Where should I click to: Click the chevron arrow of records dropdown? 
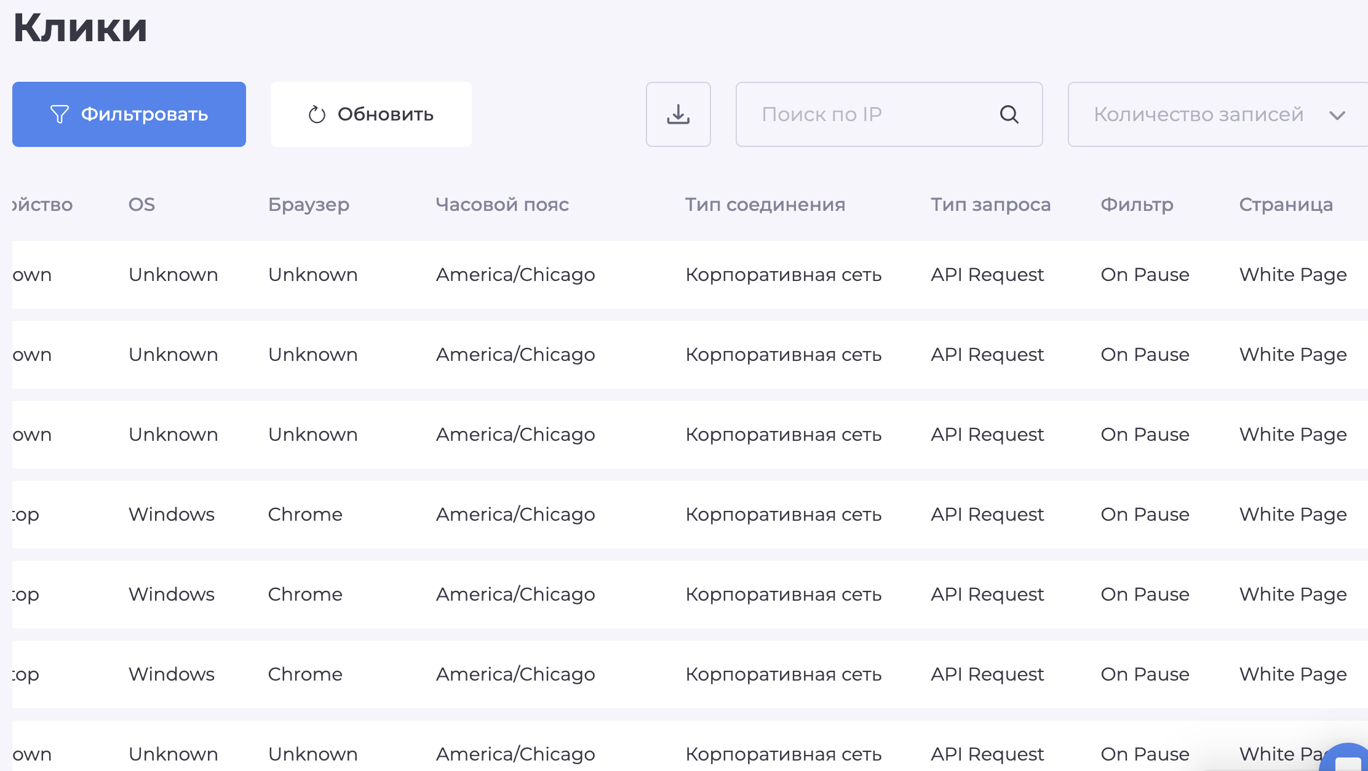(x=1337, y=115)
